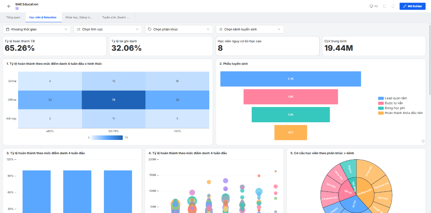Click the back arrow beside SME Education
Screen dimensions: 431x213
click(x=9, y=6)
